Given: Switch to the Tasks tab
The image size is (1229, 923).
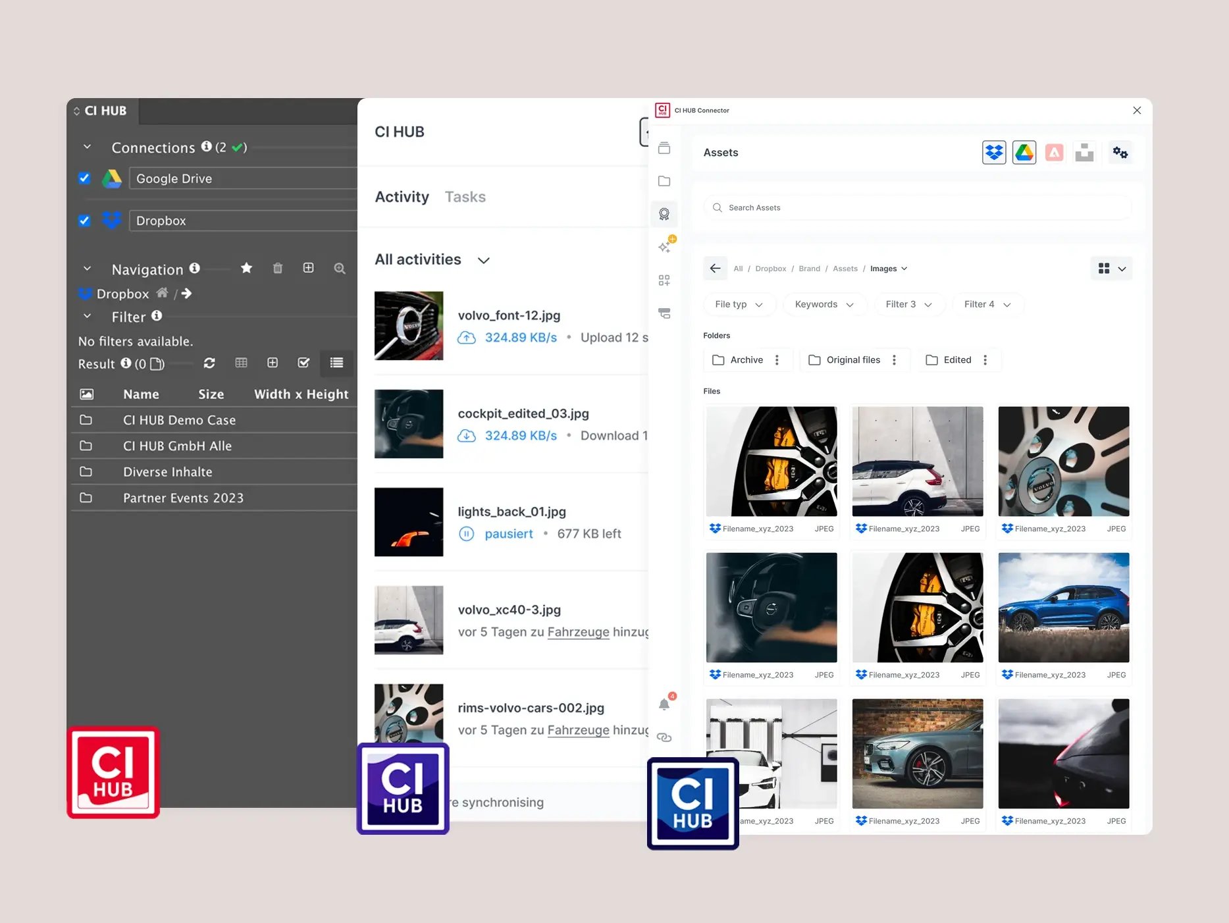Looking at the screenshot, I should pyautogui.click(x=465, y=197).
